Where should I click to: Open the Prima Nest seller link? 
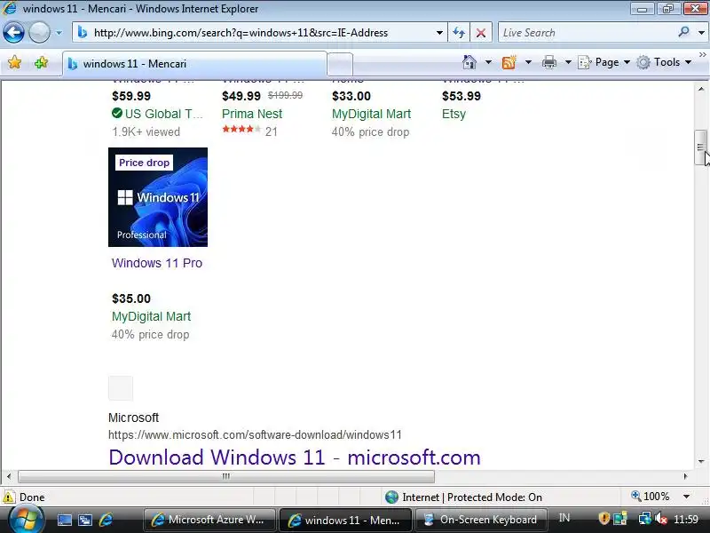coord(252,114)
